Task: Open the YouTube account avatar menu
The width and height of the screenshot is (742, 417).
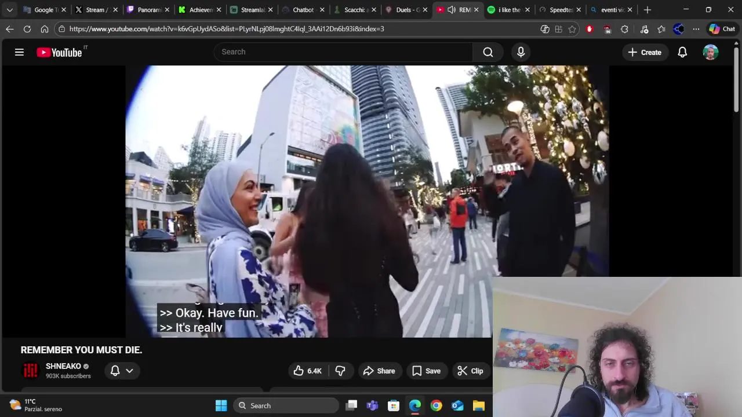Action: 711,52
